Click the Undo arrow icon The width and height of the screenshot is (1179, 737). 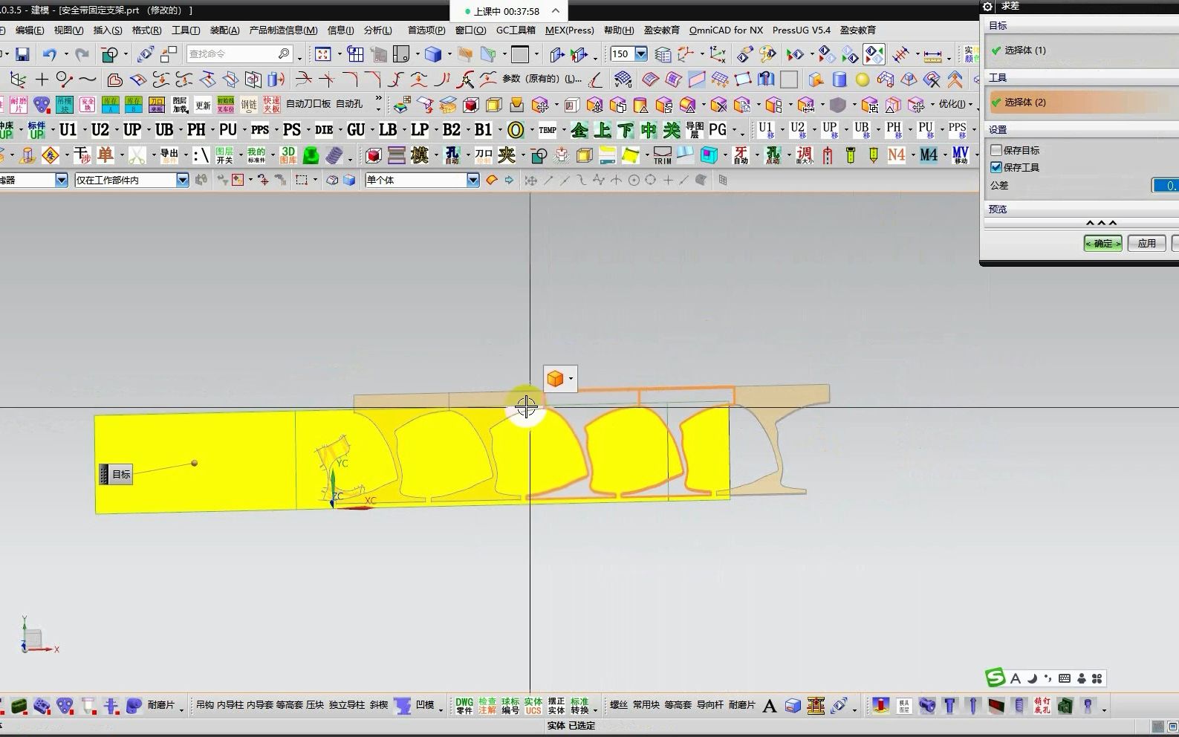click(49, 54)
